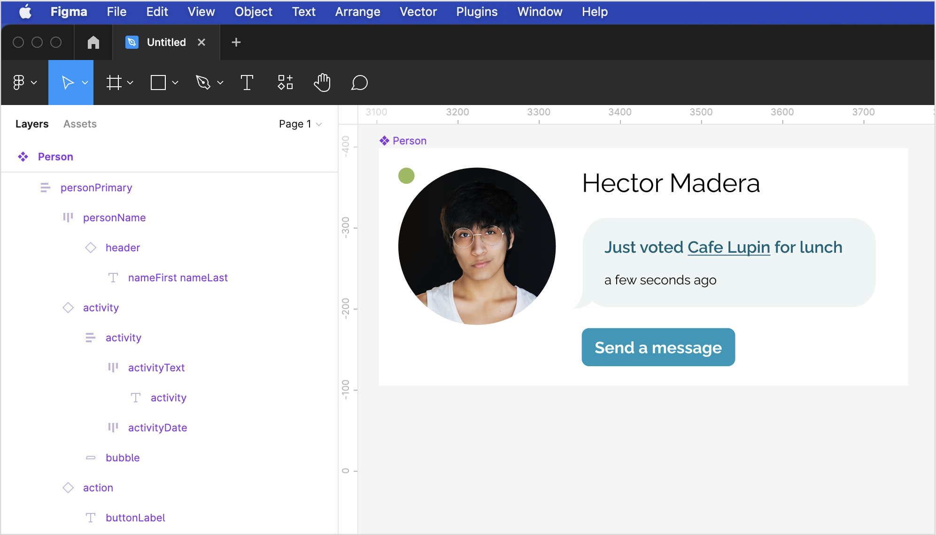Select the Frame tool

(114, 83)
